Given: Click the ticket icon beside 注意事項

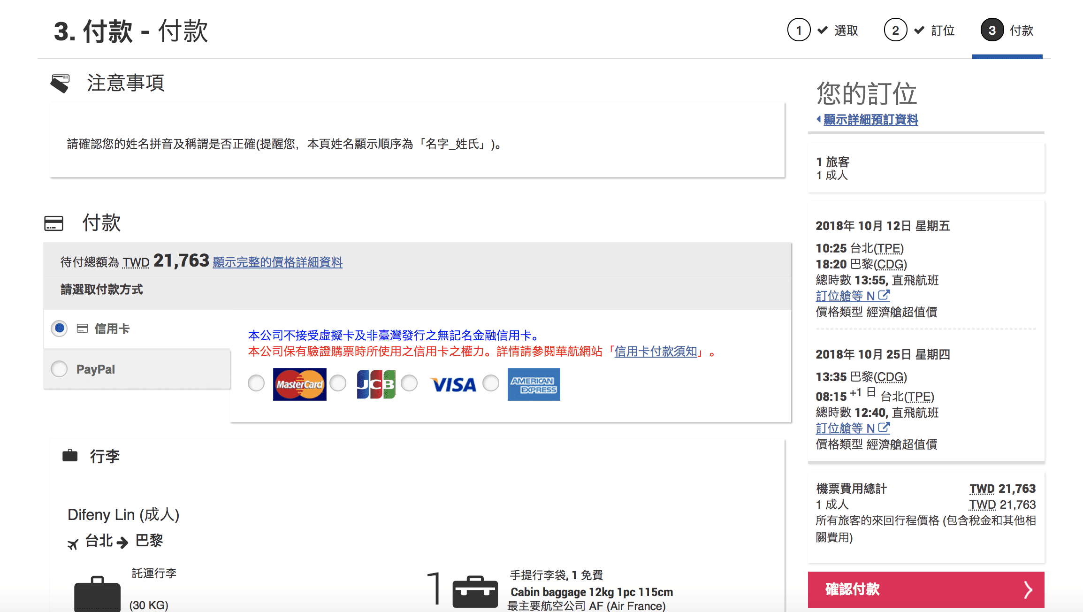Looking at the screenshot, I should pos(60,83).
